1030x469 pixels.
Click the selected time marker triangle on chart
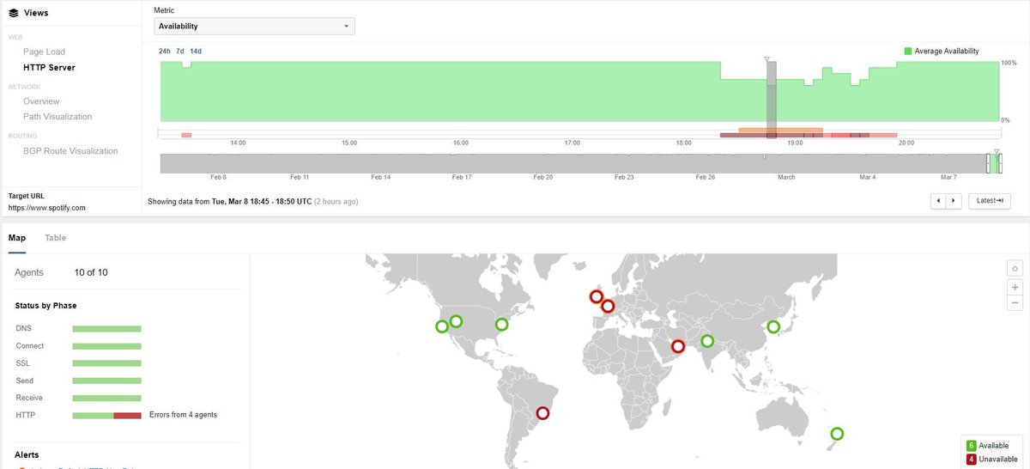pos(768,59)
